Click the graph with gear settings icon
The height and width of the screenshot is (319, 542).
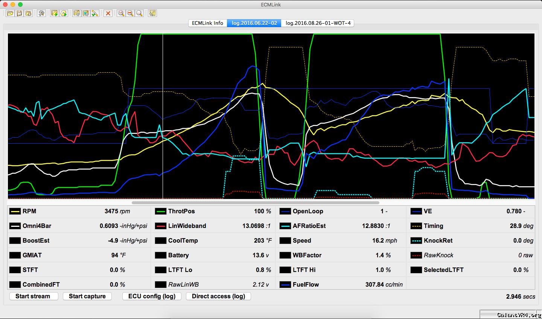pyautogui.click(x=77, y=13)
